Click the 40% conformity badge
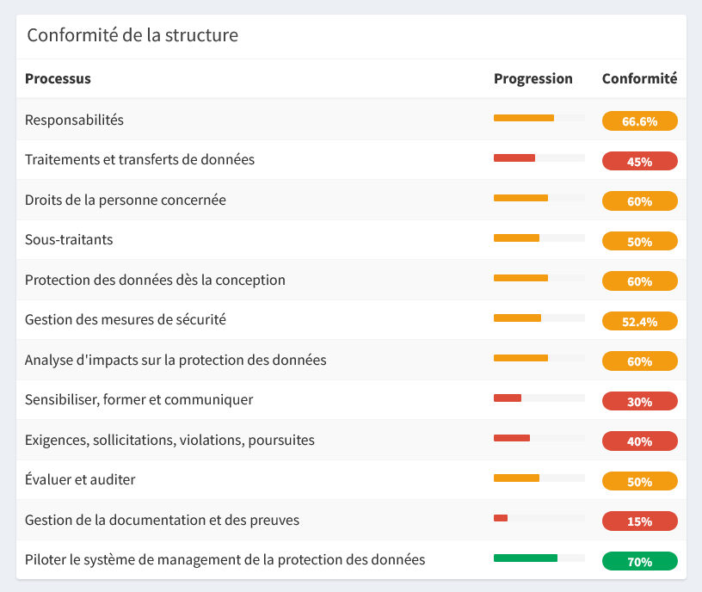The width and height of the screenshot is (702, 592). click(639, 441)
